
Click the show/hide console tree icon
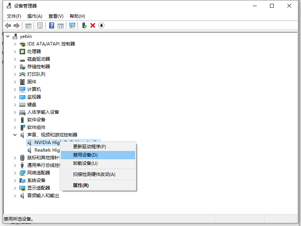click(x=28, y=25)
